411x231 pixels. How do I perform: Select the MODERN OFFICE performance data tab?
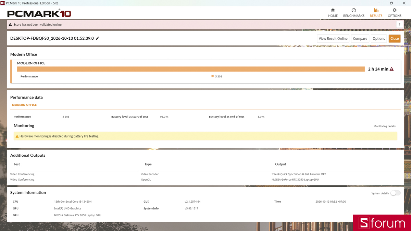tap(24, 105)
